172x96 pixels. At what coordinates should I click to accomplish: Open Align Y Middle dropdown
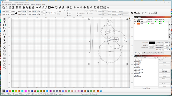point(115,14)
